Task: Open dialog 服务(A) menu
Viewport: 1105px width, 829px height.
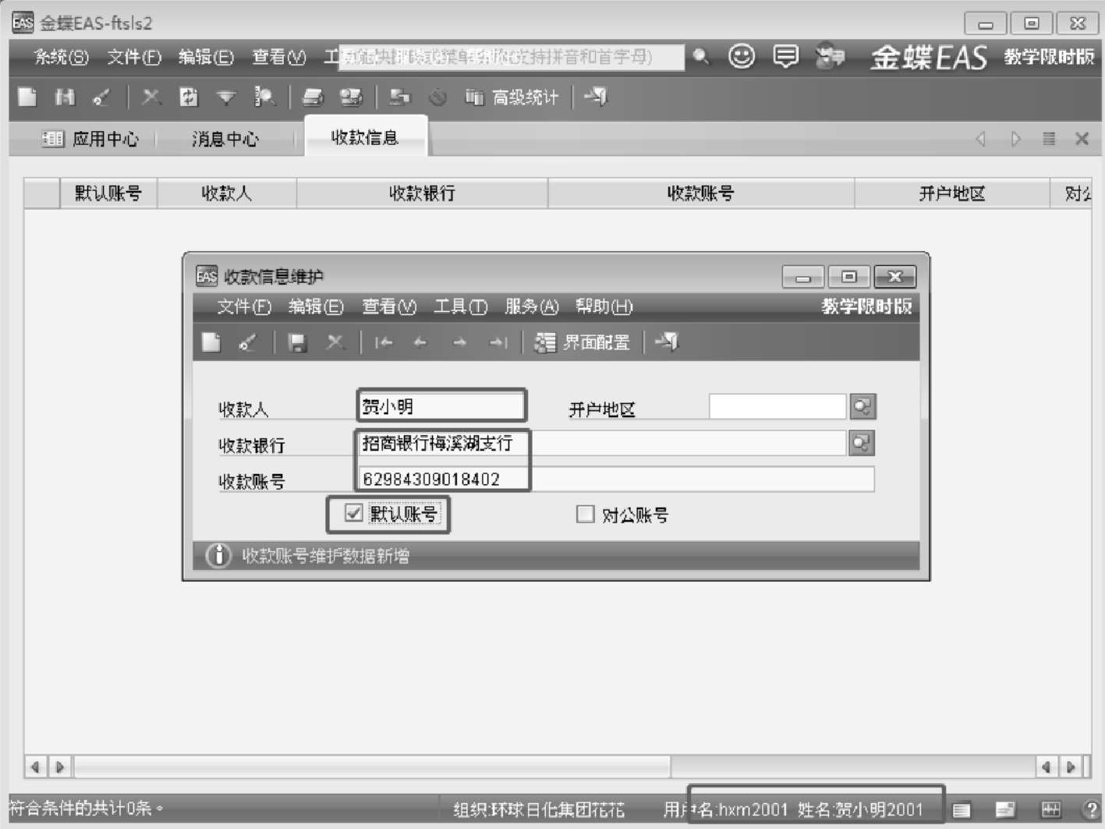Action: [x=532, y=306]
